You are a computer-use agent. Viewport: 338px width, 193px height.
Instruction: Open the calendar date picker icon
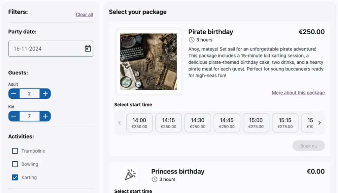pyautogui.click(x=88, y=49)
